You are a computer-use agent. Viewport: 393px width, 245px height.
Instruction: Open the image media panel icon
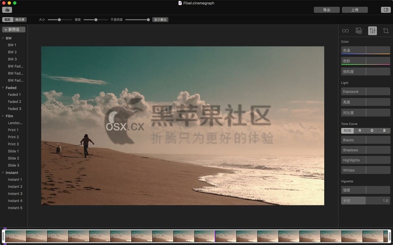pyautogui.click(x=359, y=31)
